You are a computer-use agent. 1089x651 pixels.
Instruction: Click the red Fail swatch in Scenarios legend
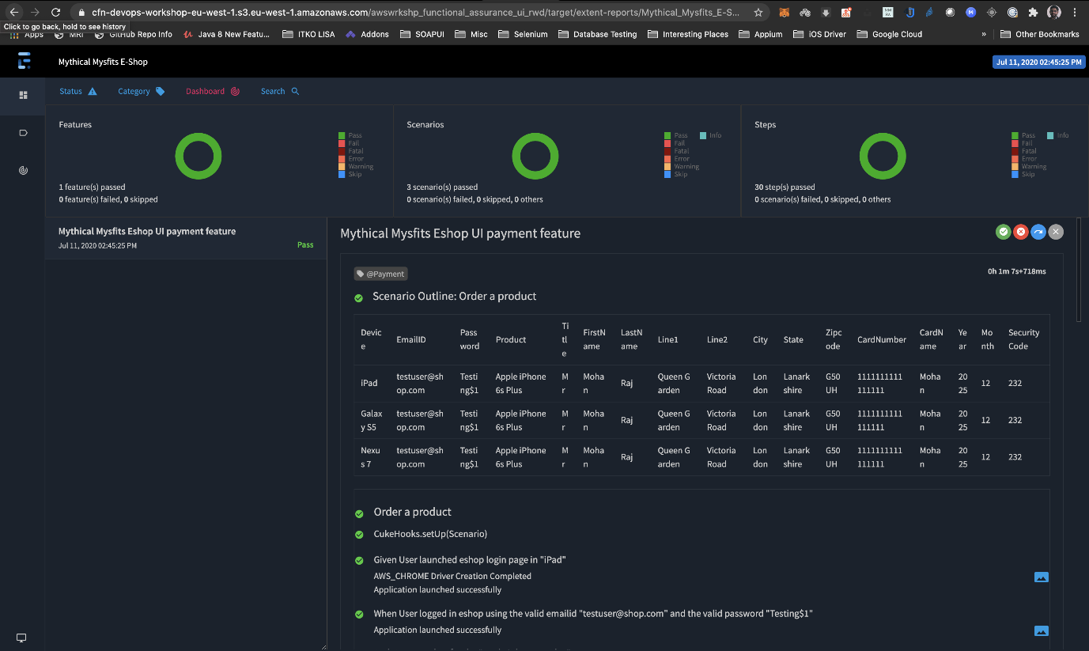coord(668,143)
